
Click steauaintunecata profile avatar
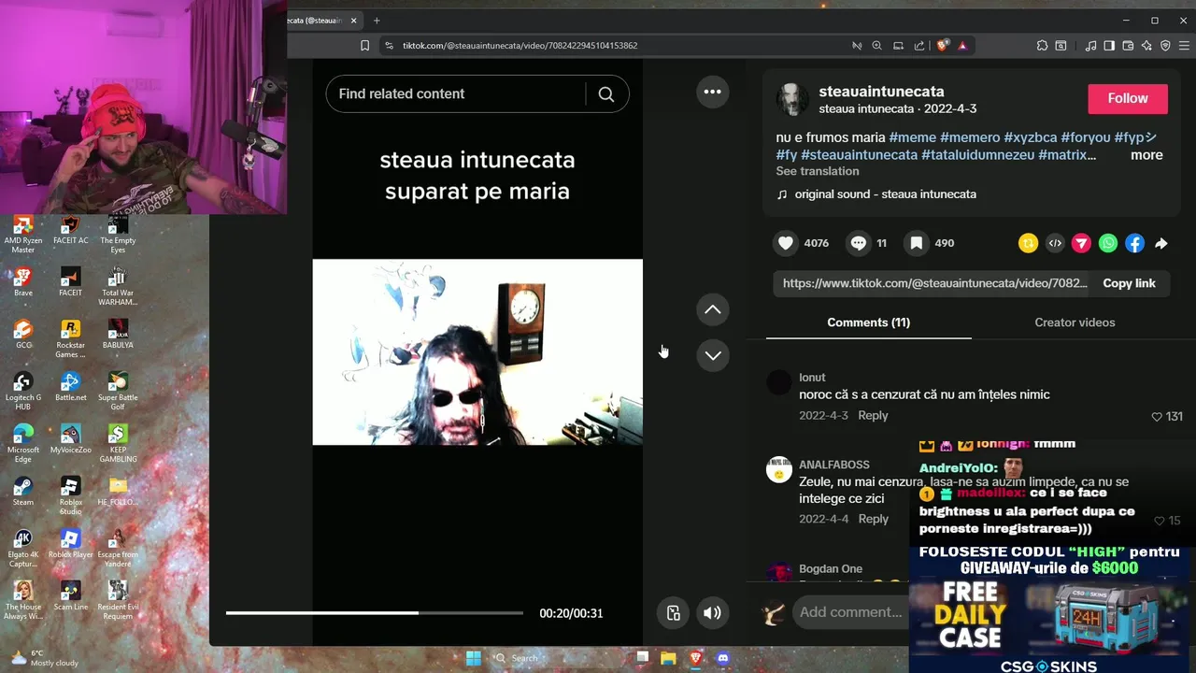(x=792, y=100)
